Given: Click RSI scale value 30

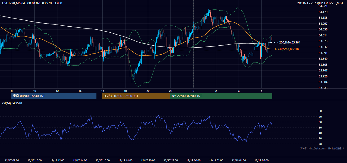Looking at the screenshot, I should tap(320, 139).
